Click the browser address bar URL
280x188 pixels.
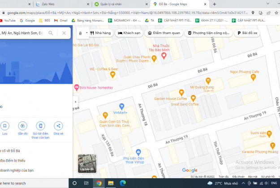tap(128, 13)
